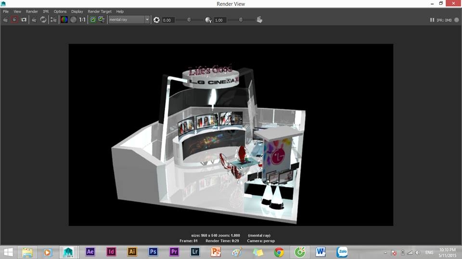The width and height of the screenshot is (462, 259).
Task: Launch Lightroom from the taskbar
Action: point(195,252)
